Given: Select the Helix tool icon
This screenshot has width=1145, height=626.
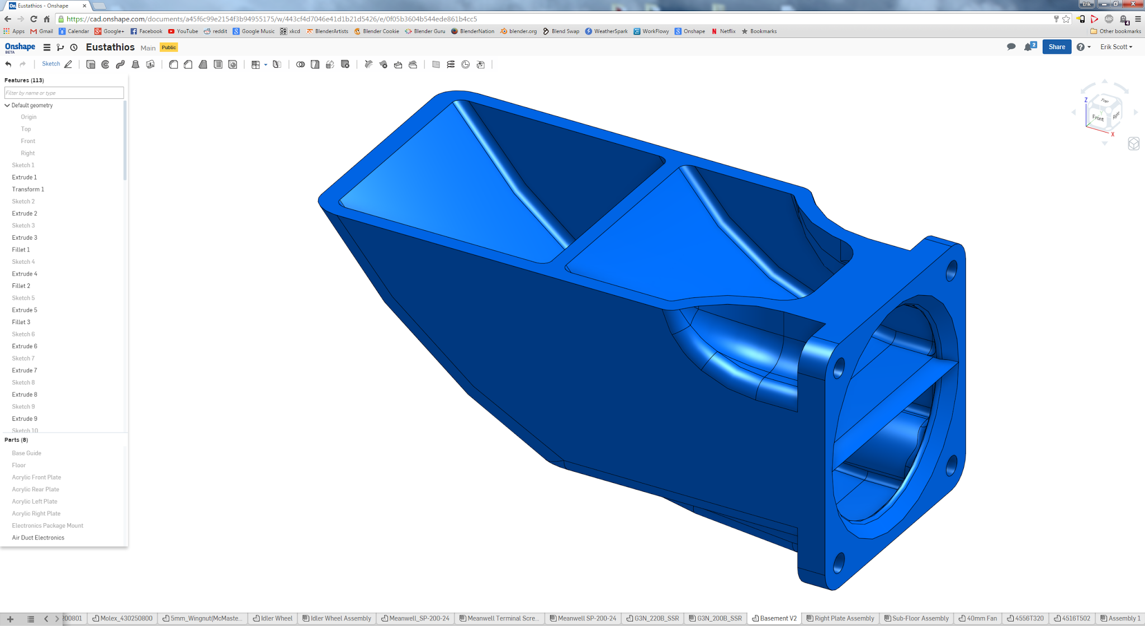Looking at the screenshot, I should click(451, 65).
